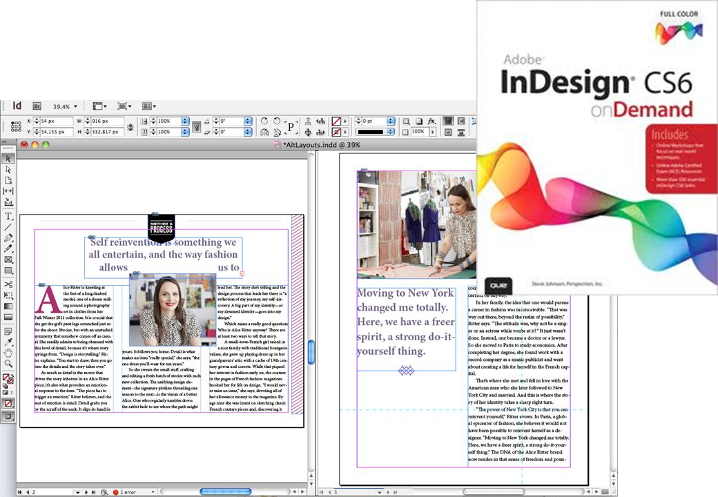Select the Gap tool
Image resolution: width=718 pixels, height=497 pixels.
pyautogui.click(x=8, y=191)
